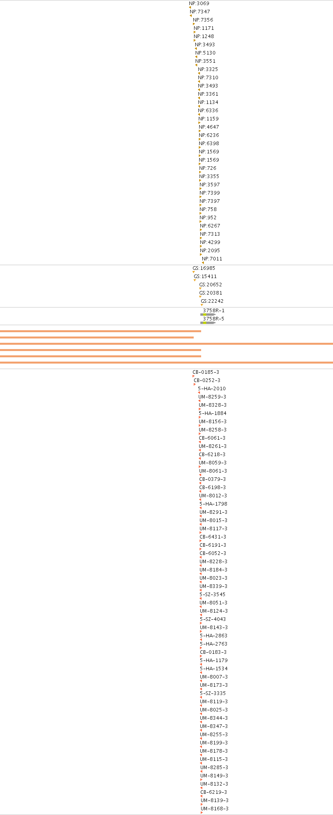Screen dimensions: 333x815
Task: Open feature NP:726
Action: 208,168
